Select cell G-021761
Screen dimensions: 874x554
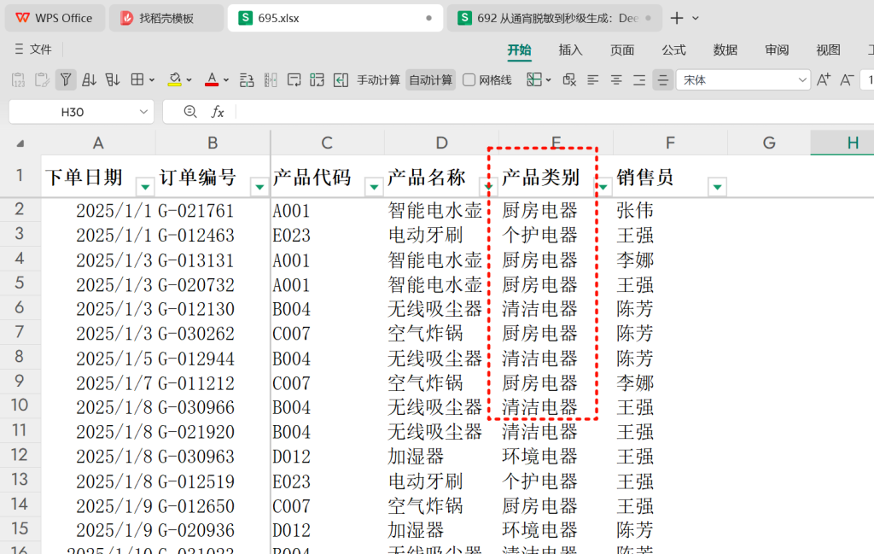(x=213, y=211)
